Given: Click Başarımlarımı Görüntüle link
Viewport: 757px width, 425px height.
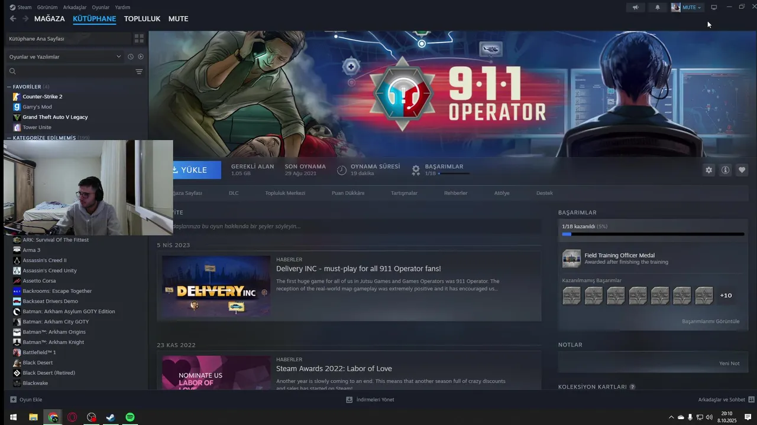Looking at the screenshot, I should click(710, 321).
